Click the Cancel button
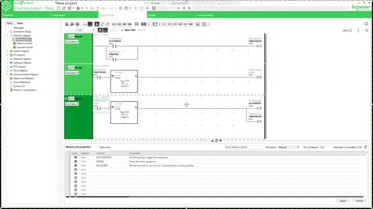Screen dimensions: 373x209 coord(359,201)
